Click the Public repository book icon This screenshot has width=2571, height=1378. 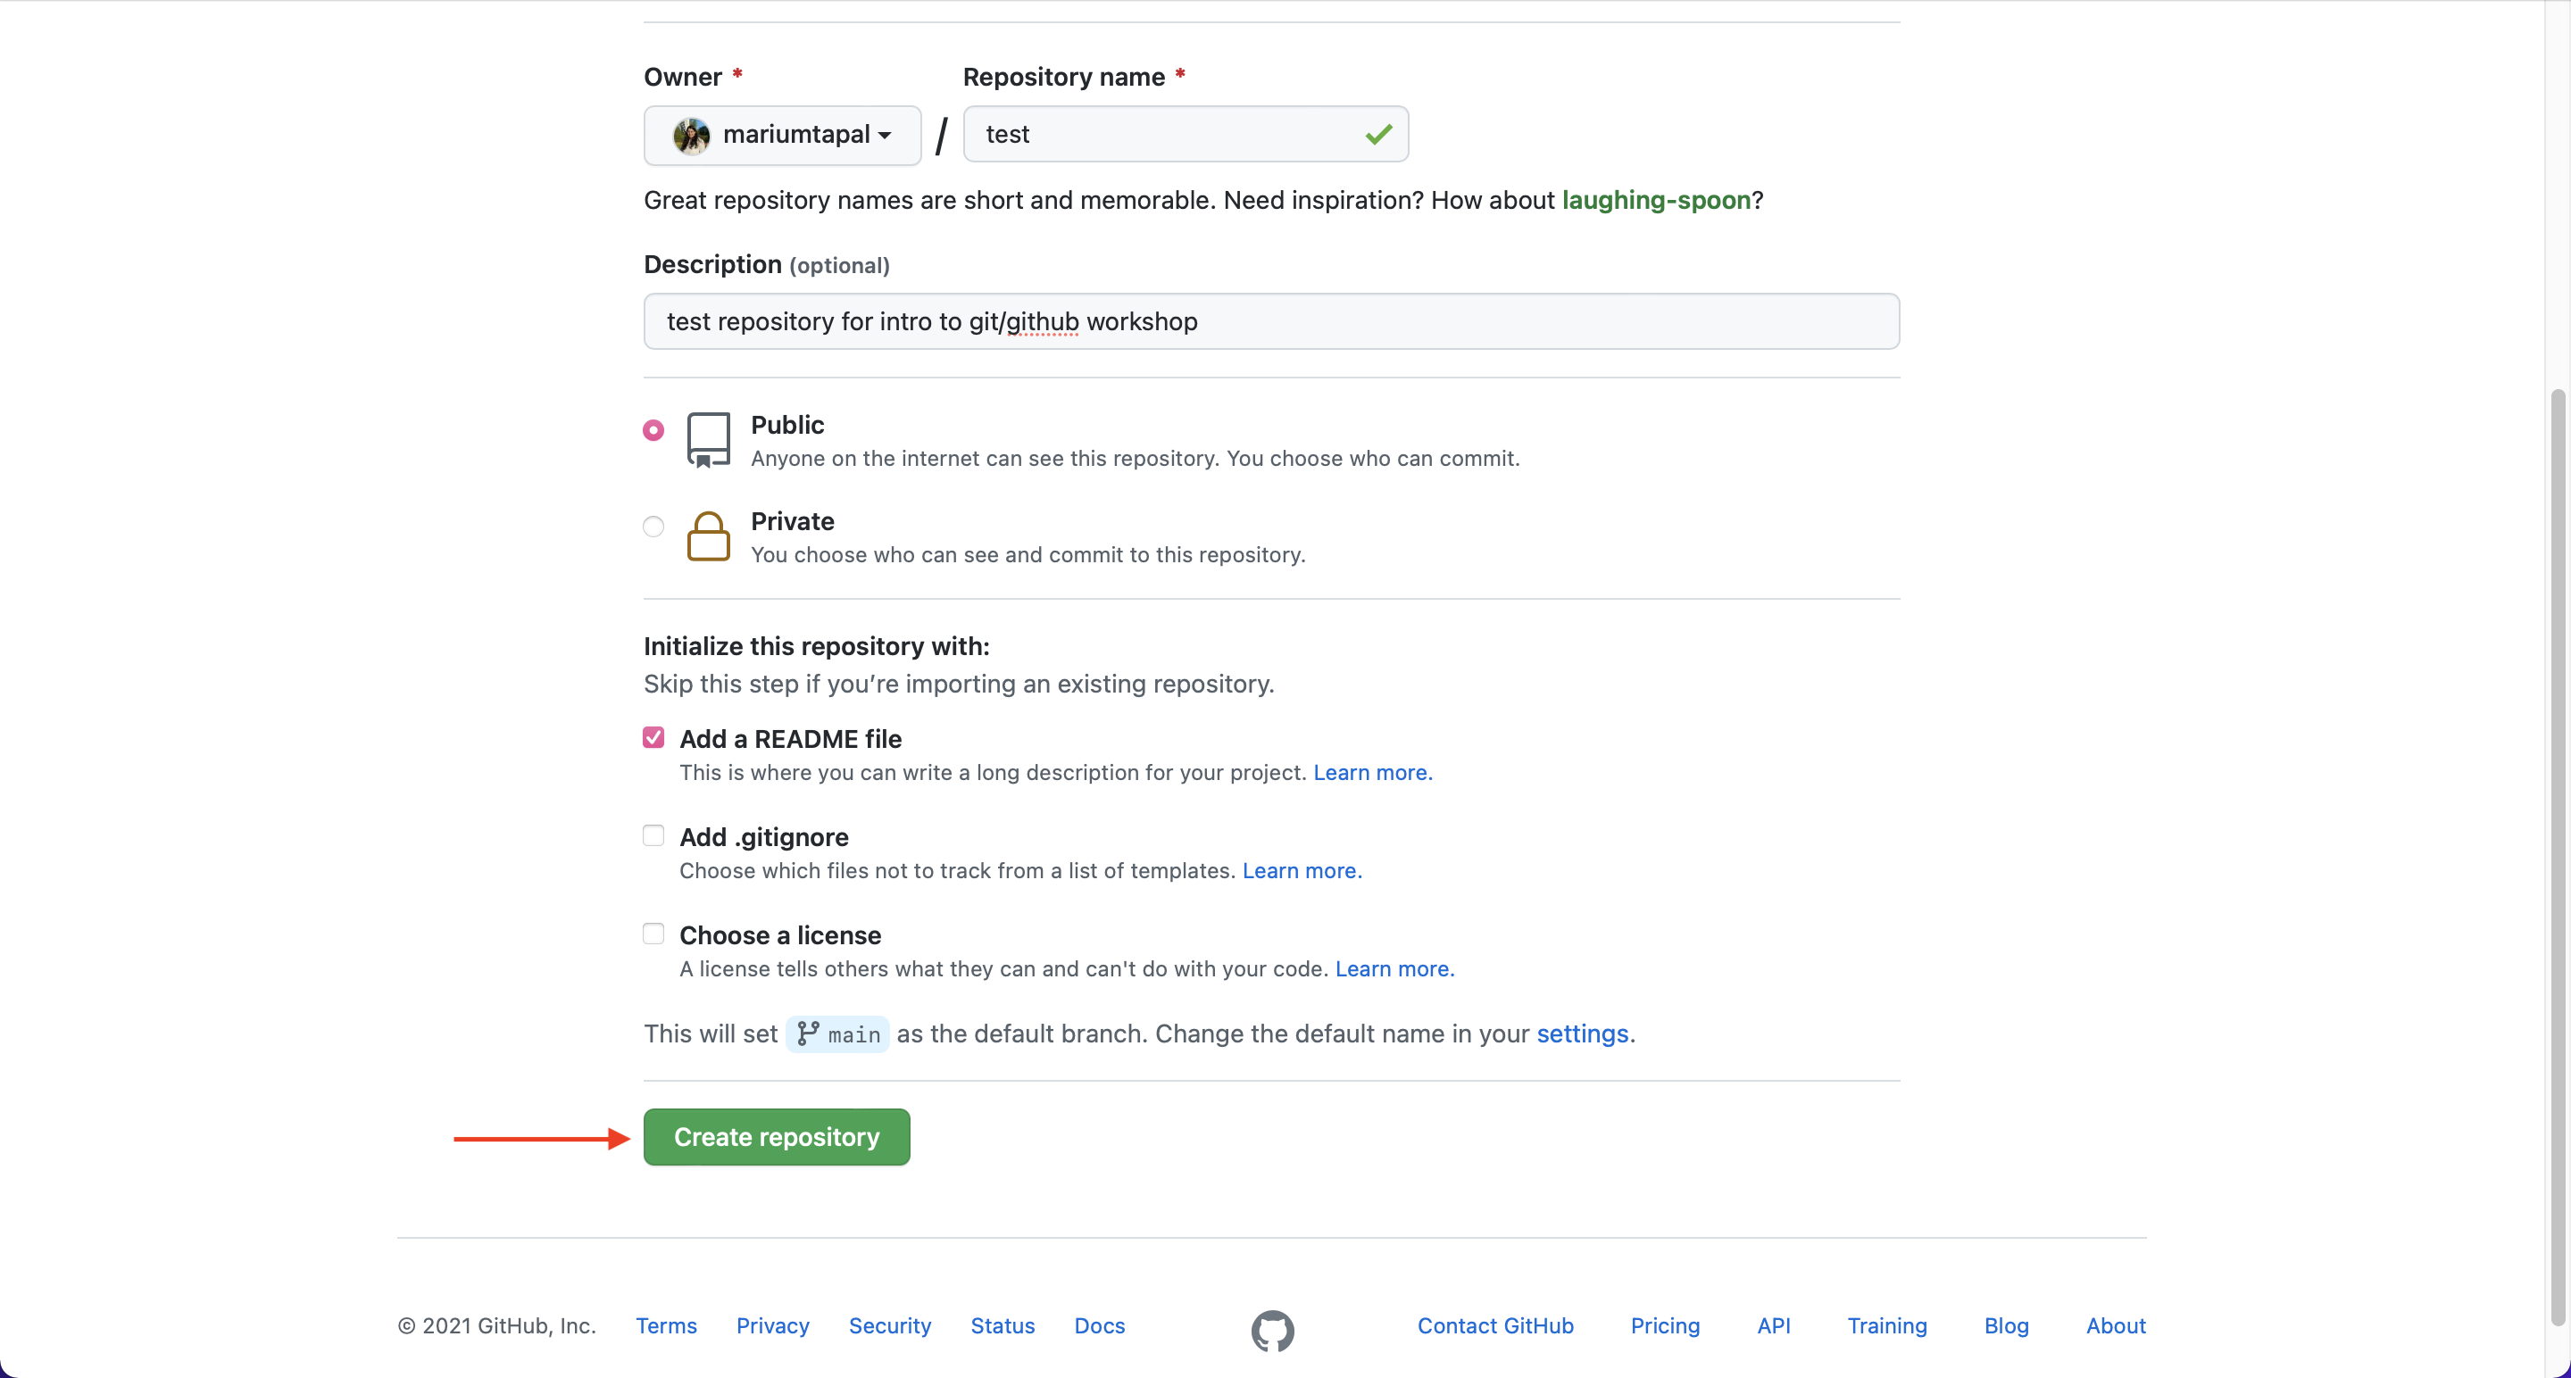[x=709, y=439]
